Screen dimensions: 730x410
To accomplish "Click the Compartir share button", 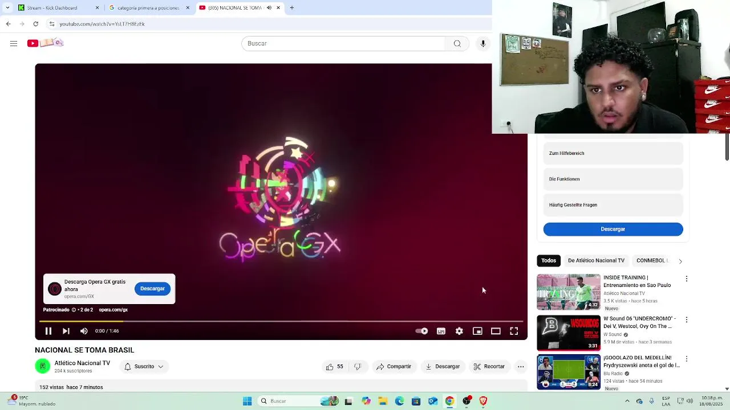I will 394,367.
